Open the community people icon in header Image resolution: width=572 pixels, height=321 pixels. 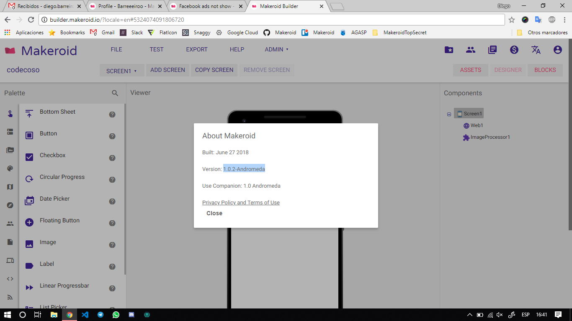[471, 50]
